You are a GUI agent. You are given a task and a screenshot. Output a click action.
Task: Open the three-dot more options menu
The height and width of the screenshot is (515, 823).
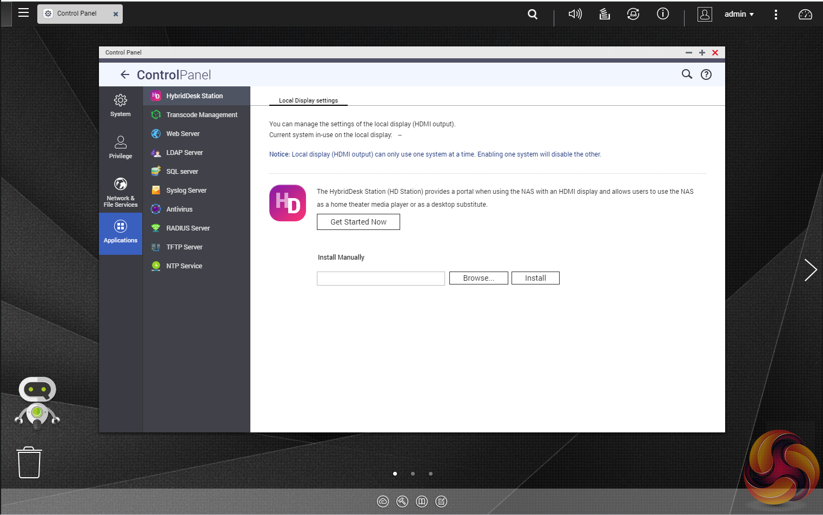click(x=775, y=15)
